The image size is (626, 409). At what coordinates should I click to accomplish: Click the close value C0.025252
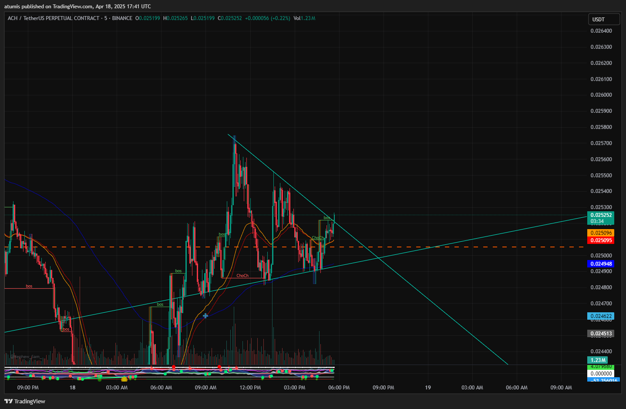point(230,18)
